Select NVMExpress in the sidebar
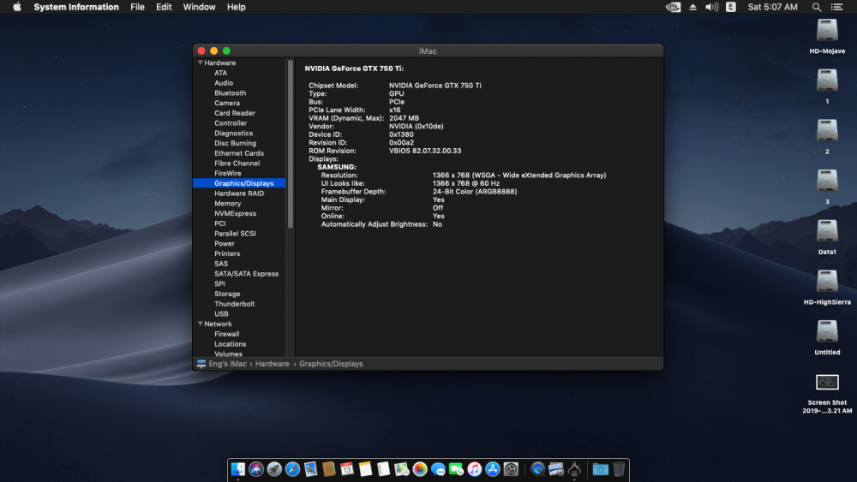Screen dimensions: 857x482 click(235, 213)
